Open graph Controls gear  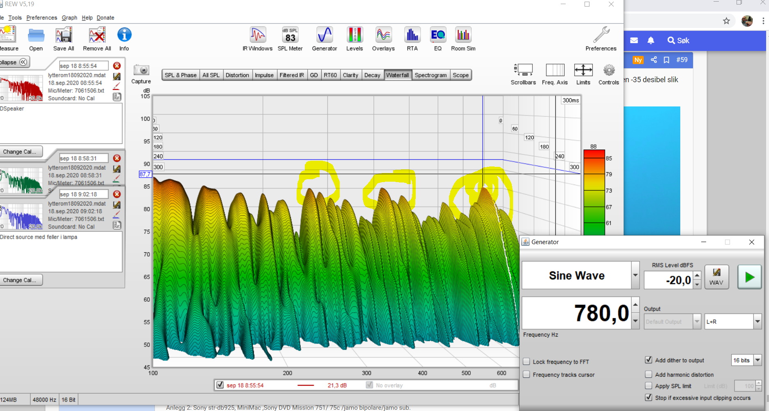(x=608, y=74)
